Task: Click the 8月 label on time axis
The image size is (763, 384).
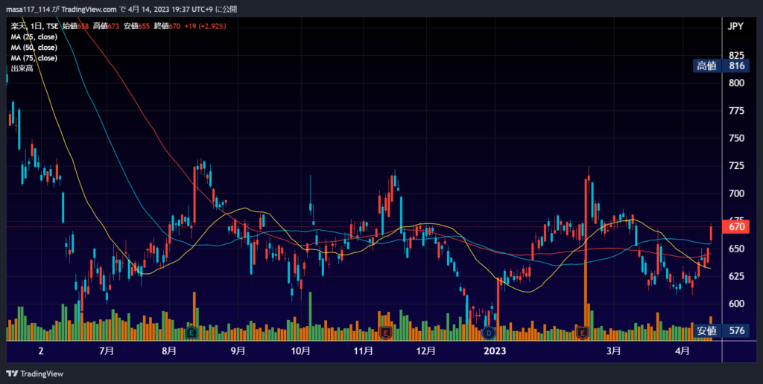Action: tap(168, 351)
